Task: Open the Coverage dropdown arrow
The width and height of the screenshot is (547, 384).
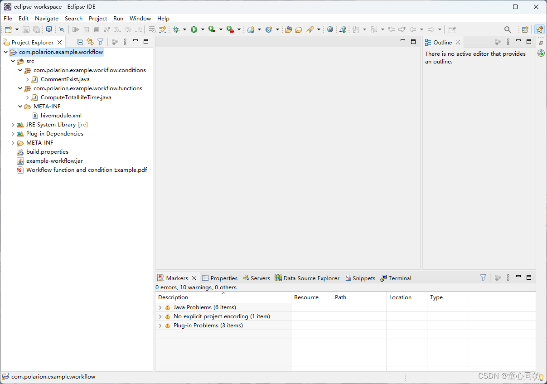Action: [221, 29]
